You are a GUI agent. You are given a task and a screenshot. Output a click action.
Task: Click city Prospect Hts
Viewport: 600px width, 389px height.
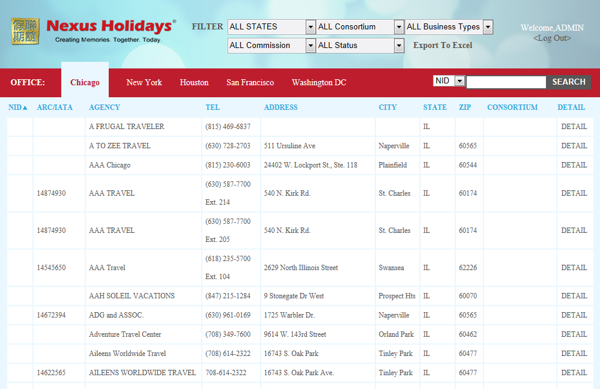tap(397, 296)
